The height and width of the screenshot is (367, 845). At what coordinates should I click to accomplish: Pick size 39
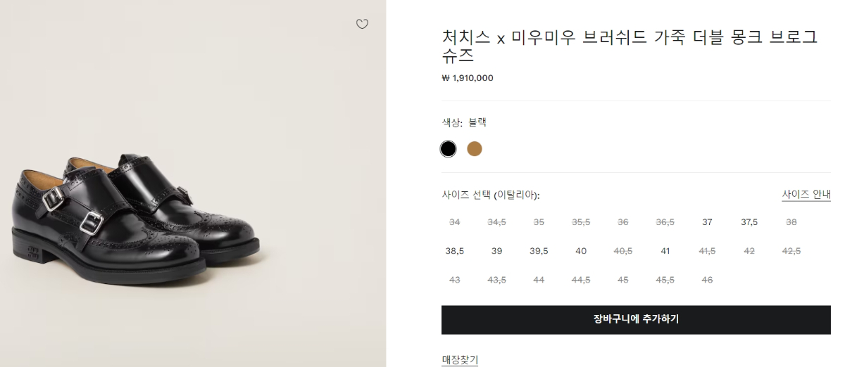click(496, 251)
